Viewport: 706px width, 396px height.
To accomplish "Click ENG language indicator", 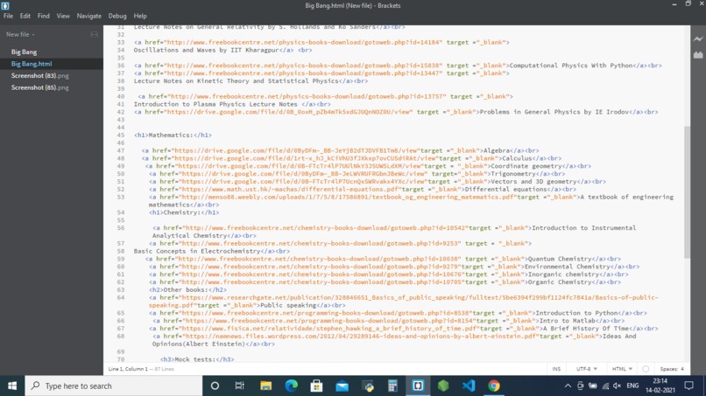I will tap(632, 386).
